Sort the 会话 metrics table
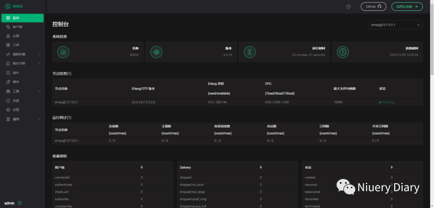This screenshot has height=208, width=434. coord(391,168)
